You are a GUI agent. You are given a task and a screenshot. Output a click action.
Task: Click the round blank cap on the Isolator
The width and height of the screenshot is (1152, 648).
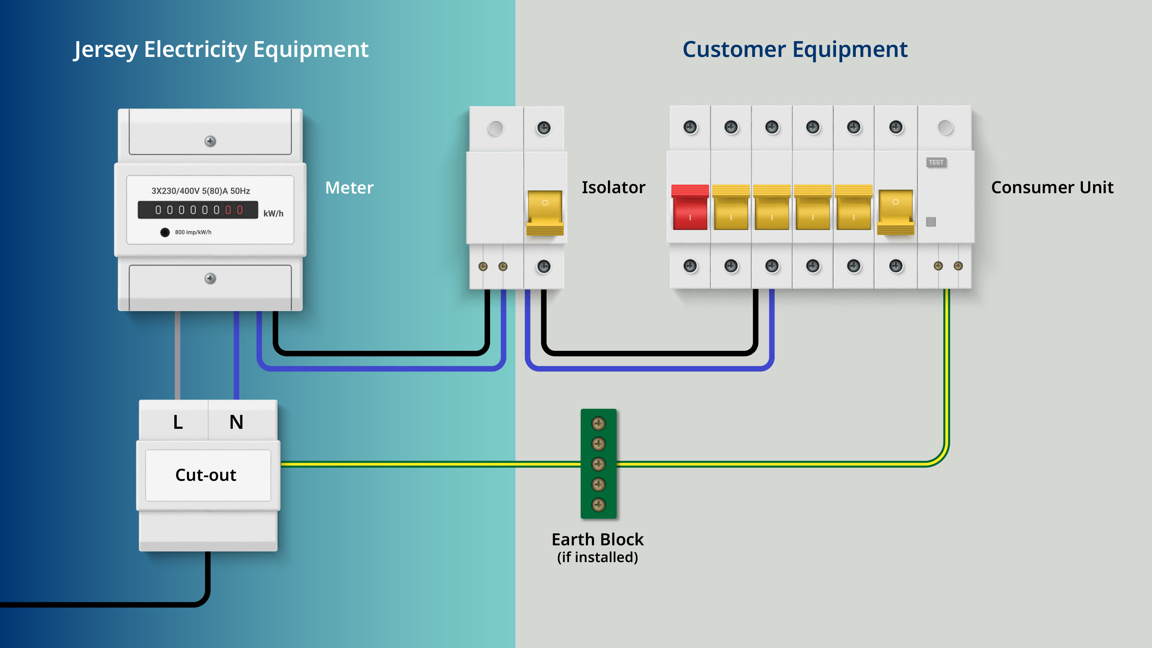(x=496, y=128)
